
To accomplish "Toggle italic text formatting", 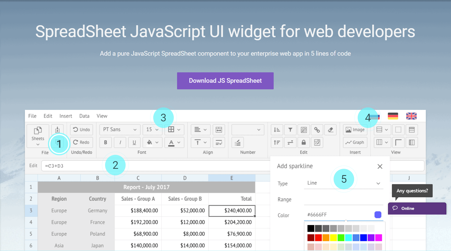I will (x=120, y=142).
